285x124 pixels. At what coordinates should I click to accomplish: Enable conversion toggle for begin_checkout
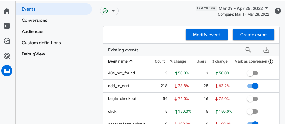tap(252, 99)
